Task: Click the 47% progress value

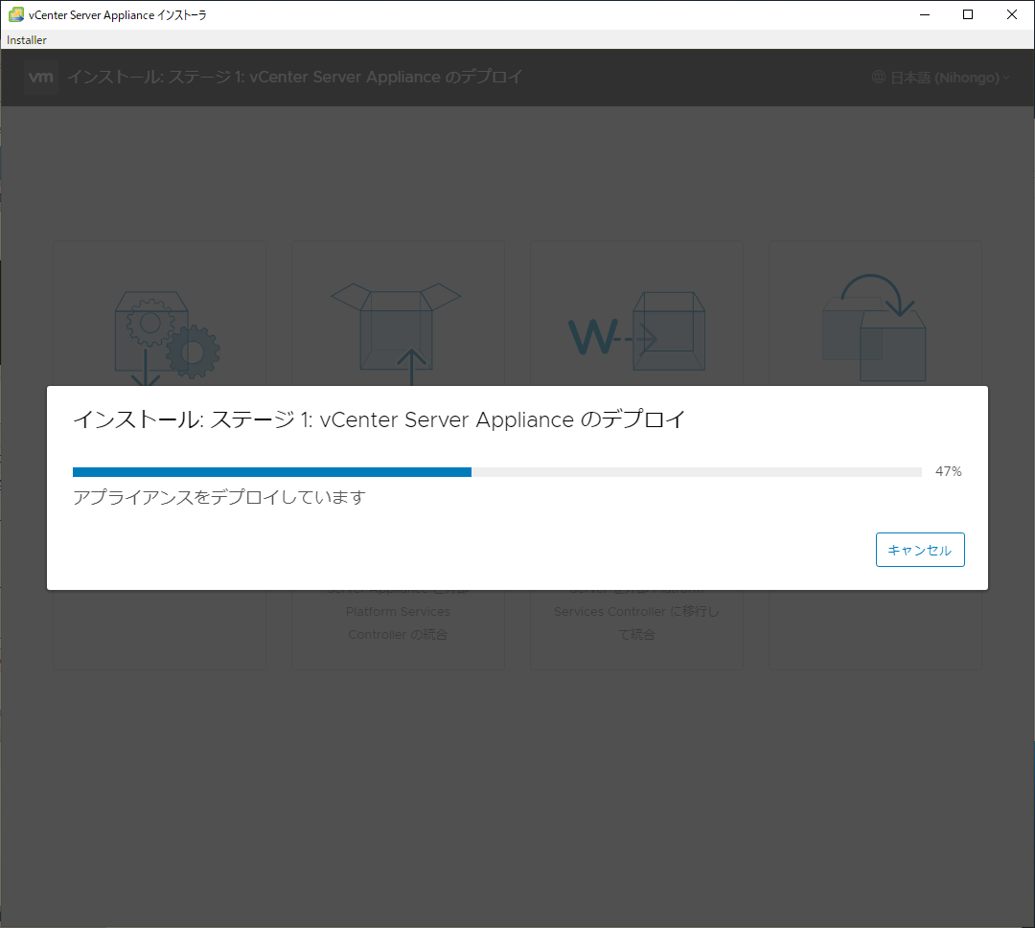Action: click(x=948, y=471)
